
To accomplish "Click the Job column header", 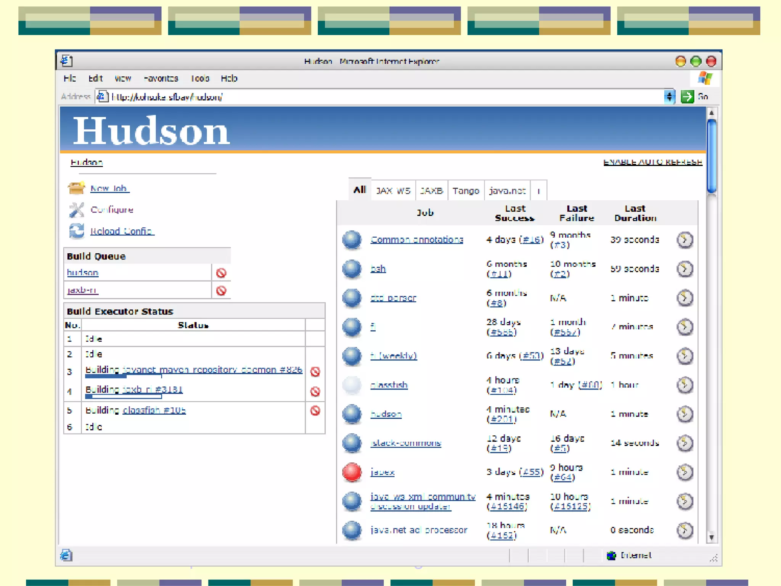I will pos(425,213).
